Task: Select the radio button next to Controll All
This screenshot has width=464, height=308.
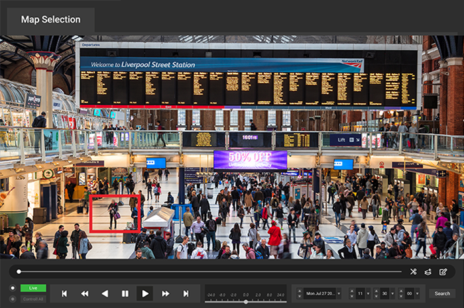Action: [13, 299]
